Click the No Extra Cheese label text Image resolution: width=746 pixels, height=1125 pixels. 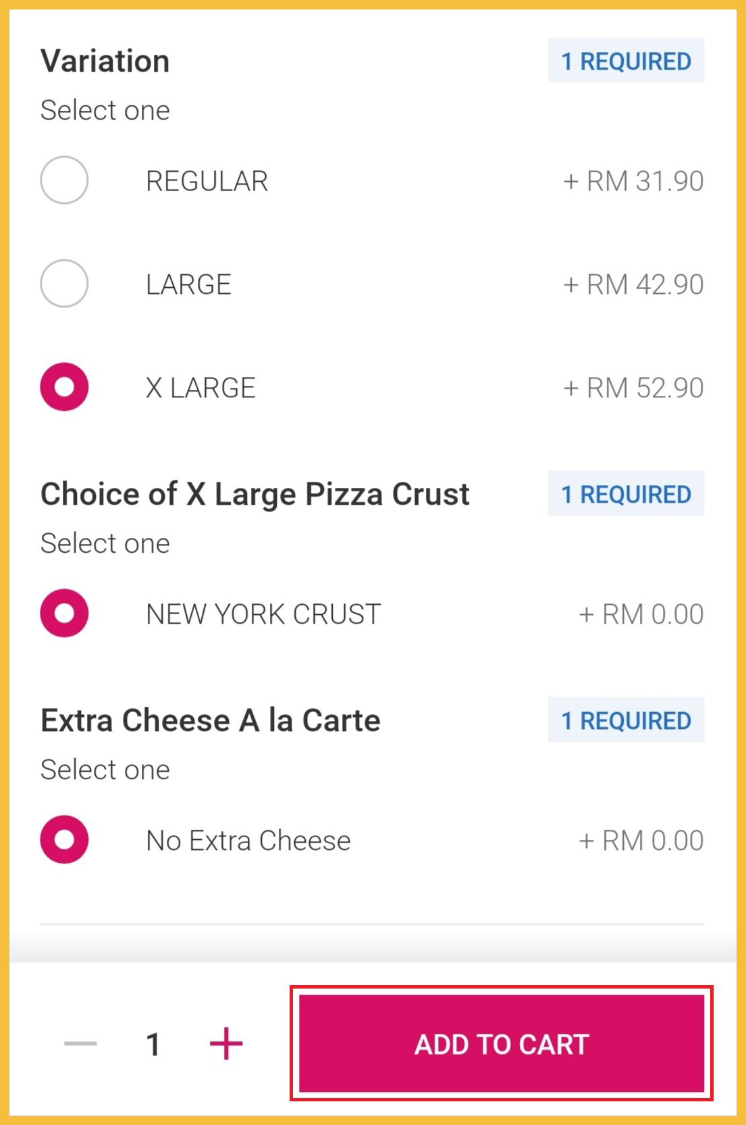[x=248, y=841]
